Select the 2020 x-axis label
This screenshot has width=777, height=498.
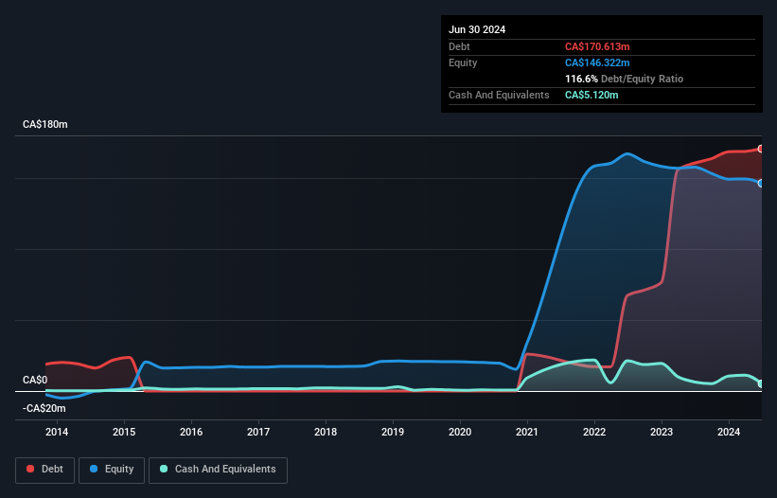[460, 432]
